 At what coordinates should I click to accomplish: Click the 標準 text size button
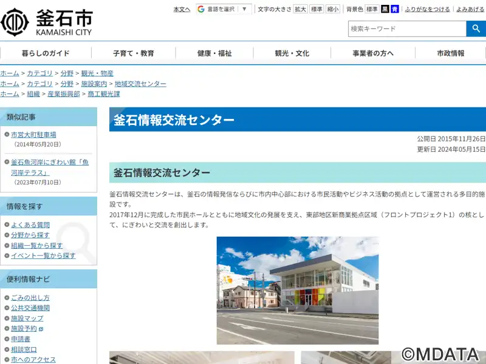(317, 9)
